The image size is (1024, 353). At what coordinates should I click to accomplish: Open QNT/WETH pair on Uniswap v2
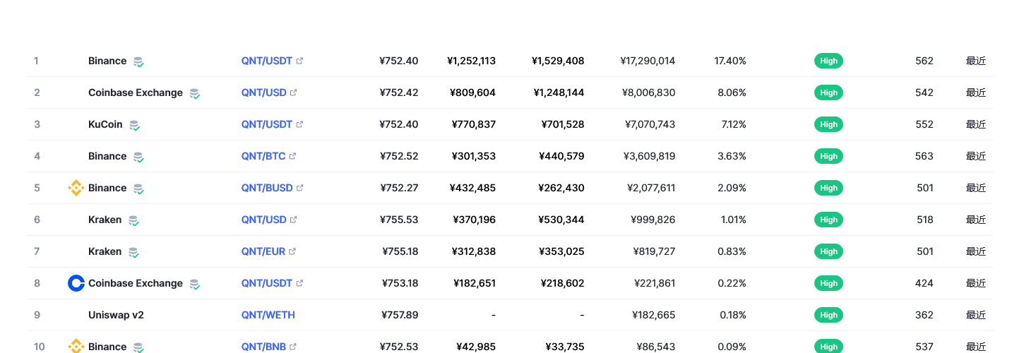268,315
